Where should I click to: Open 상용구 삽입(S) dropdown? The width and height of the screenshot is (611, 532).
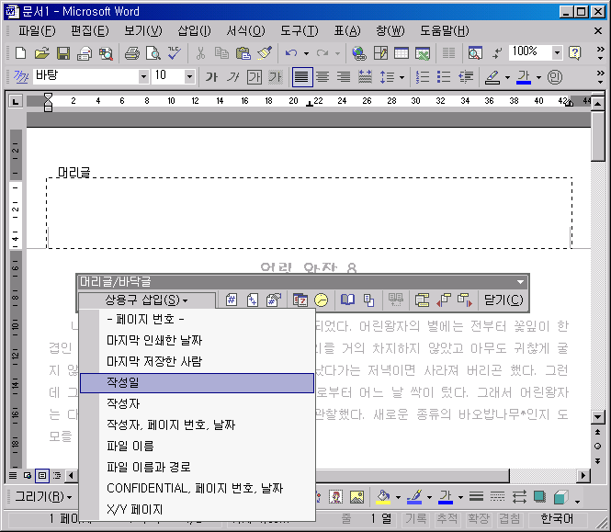point(147,300)
